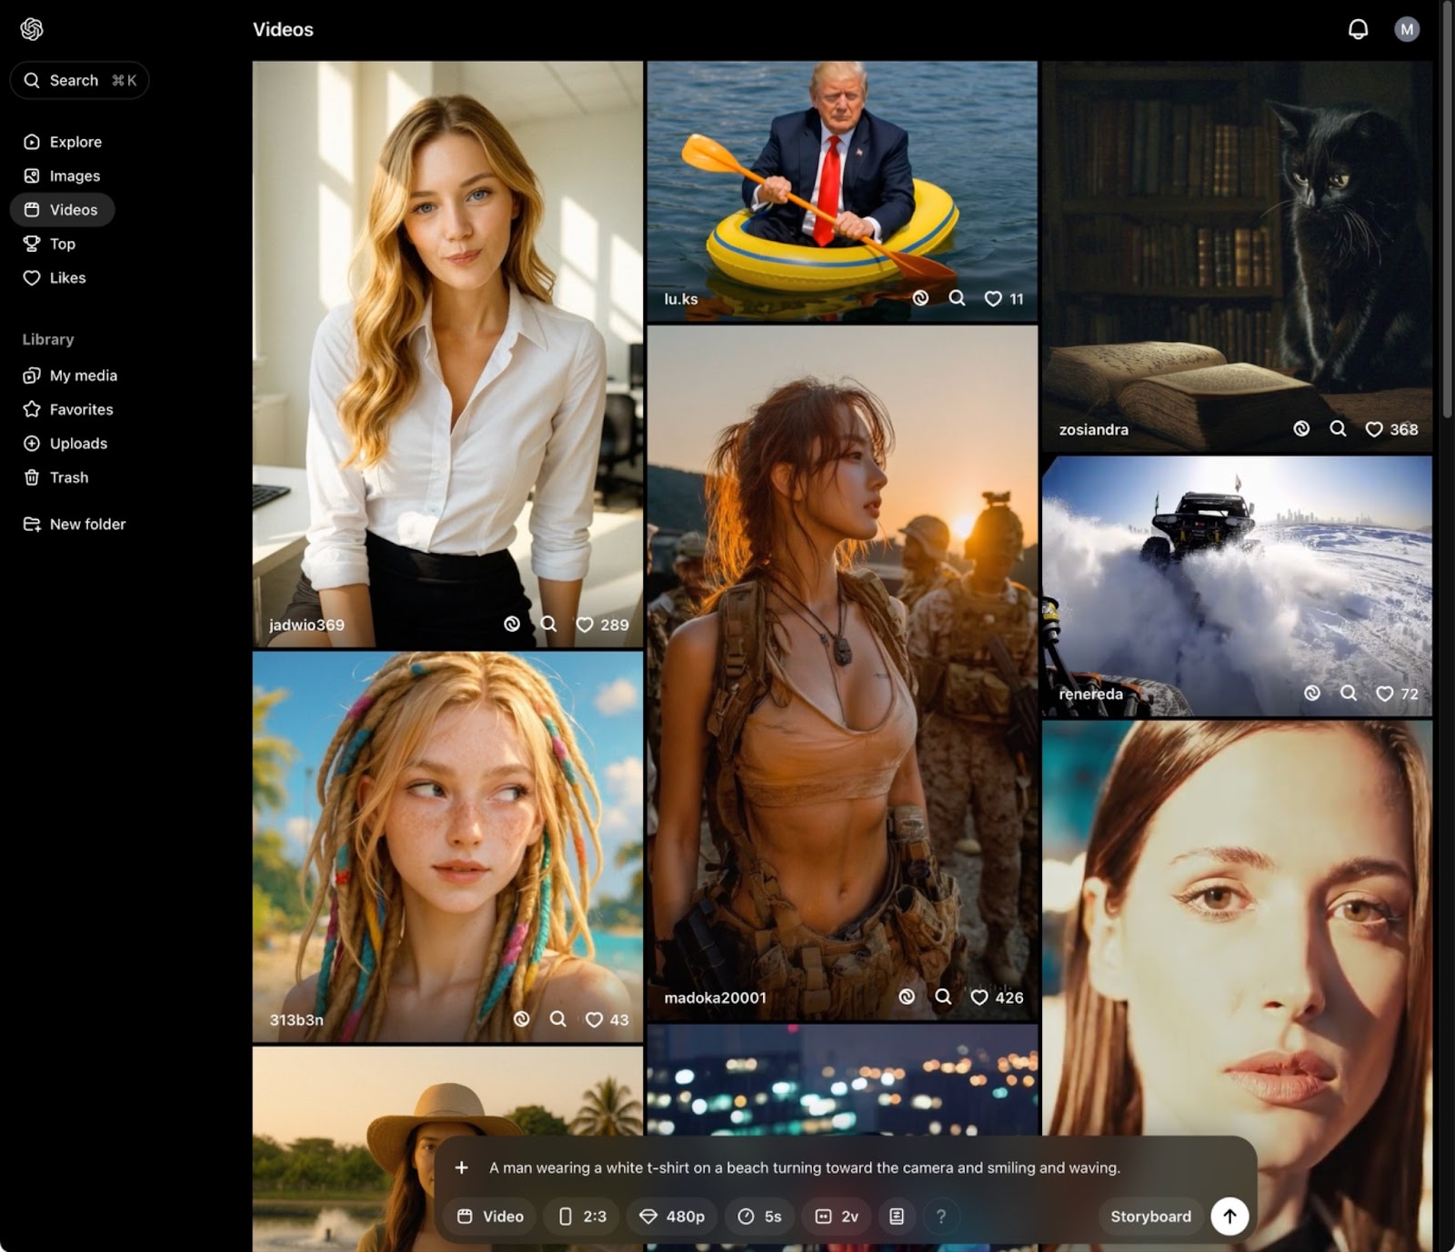
Task: Click magnifier icon on zosiandra video
Action: (1338, 429)
